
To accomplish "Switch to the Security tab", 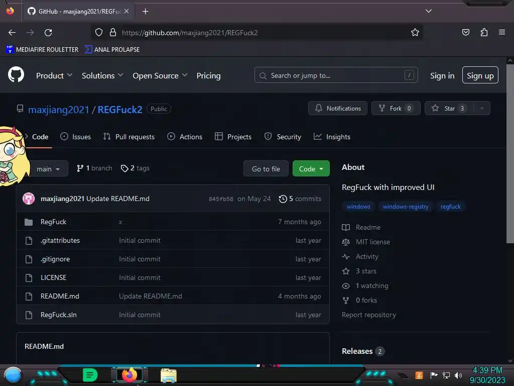I will pos(283,137).
